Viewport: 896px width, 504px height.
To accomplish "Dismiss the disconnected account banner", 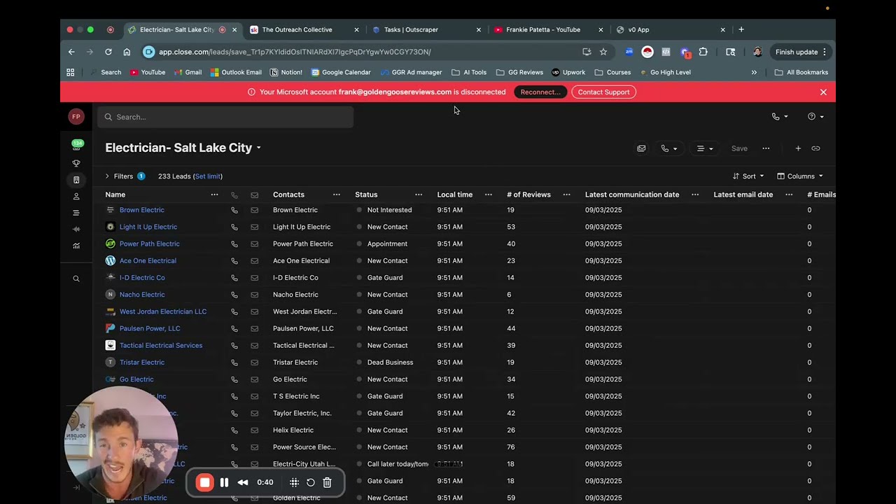I will pyautogui.click(x=823, y=92).
